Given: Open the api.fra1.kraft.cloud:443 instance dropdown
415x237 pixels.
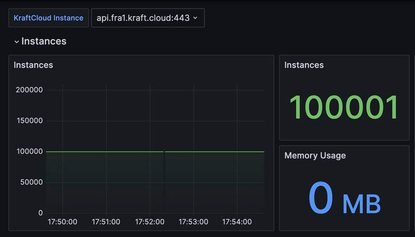Looking at the screenshot, I should (x=148, y=18).
